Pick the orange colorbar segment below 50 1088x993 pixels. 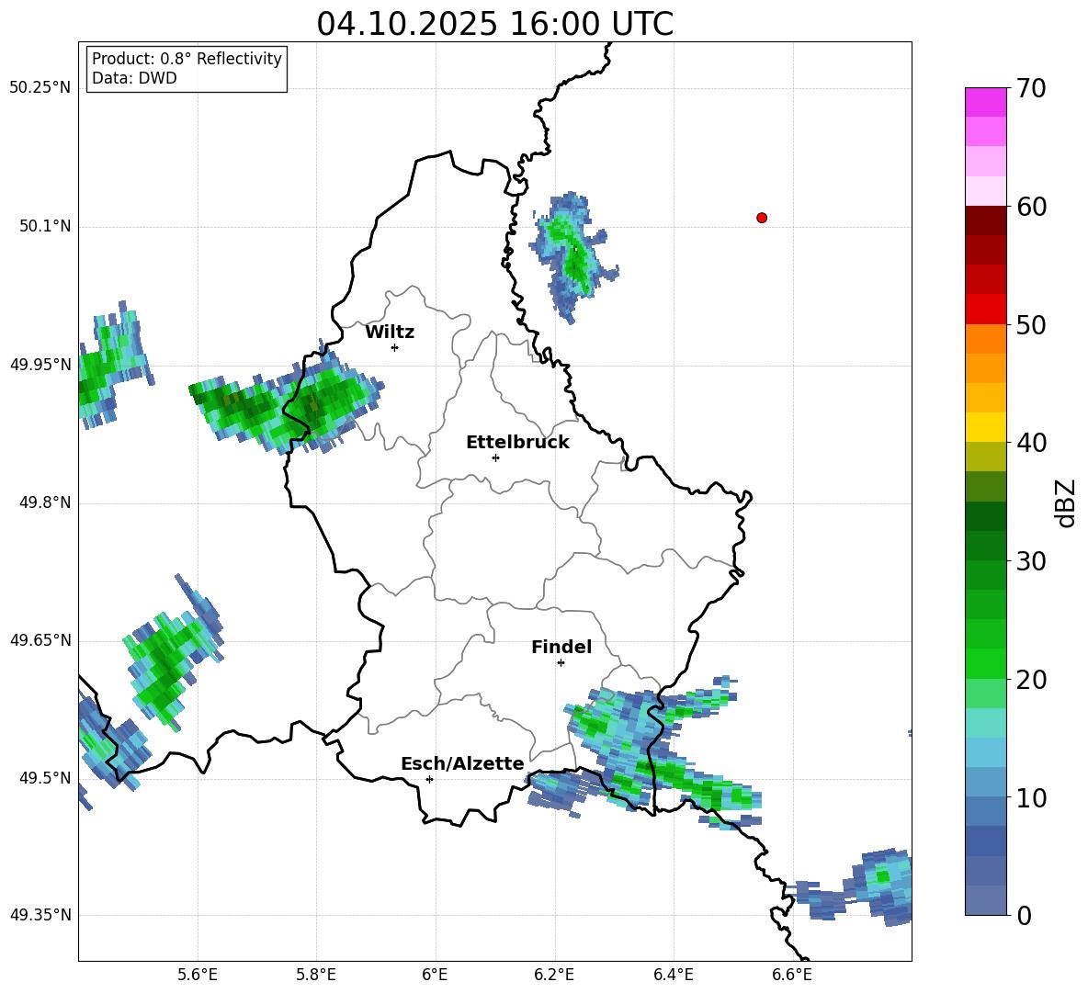coord(985,338)
